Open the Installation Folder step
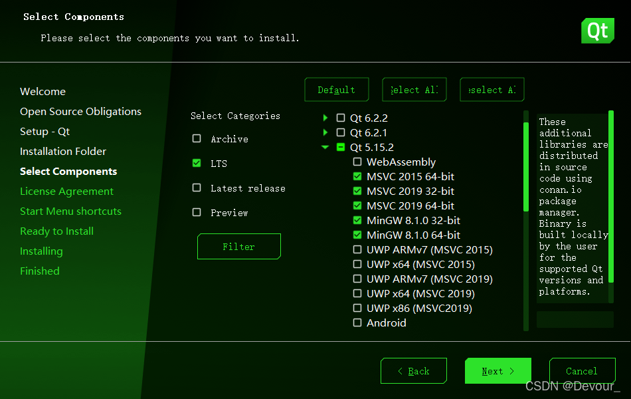The height and width of the screenshot is (399, 631). point(63,152)
